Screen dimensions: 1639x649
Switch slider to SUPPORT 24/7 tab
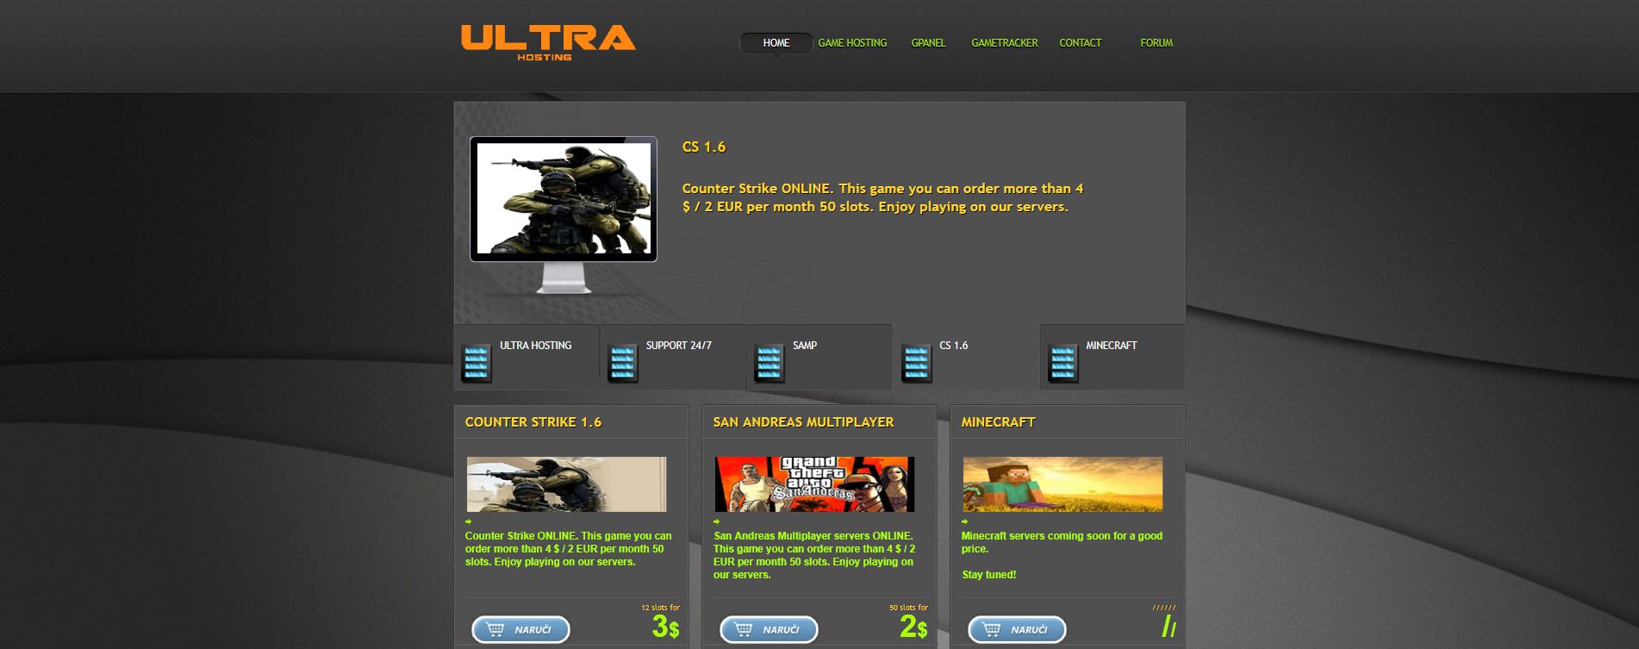click(673, 357)
